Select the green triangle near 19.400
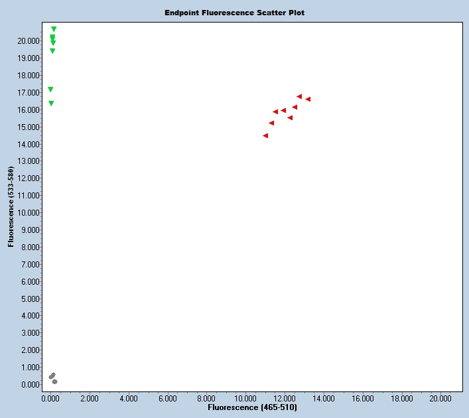Image resolution: width=469 pixels, height=418 pixels. coord(52,51)
